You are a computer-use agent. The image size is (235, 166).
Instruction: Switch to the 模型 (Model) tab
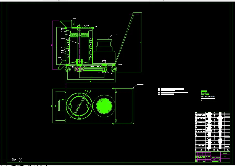tap(18, 165)
